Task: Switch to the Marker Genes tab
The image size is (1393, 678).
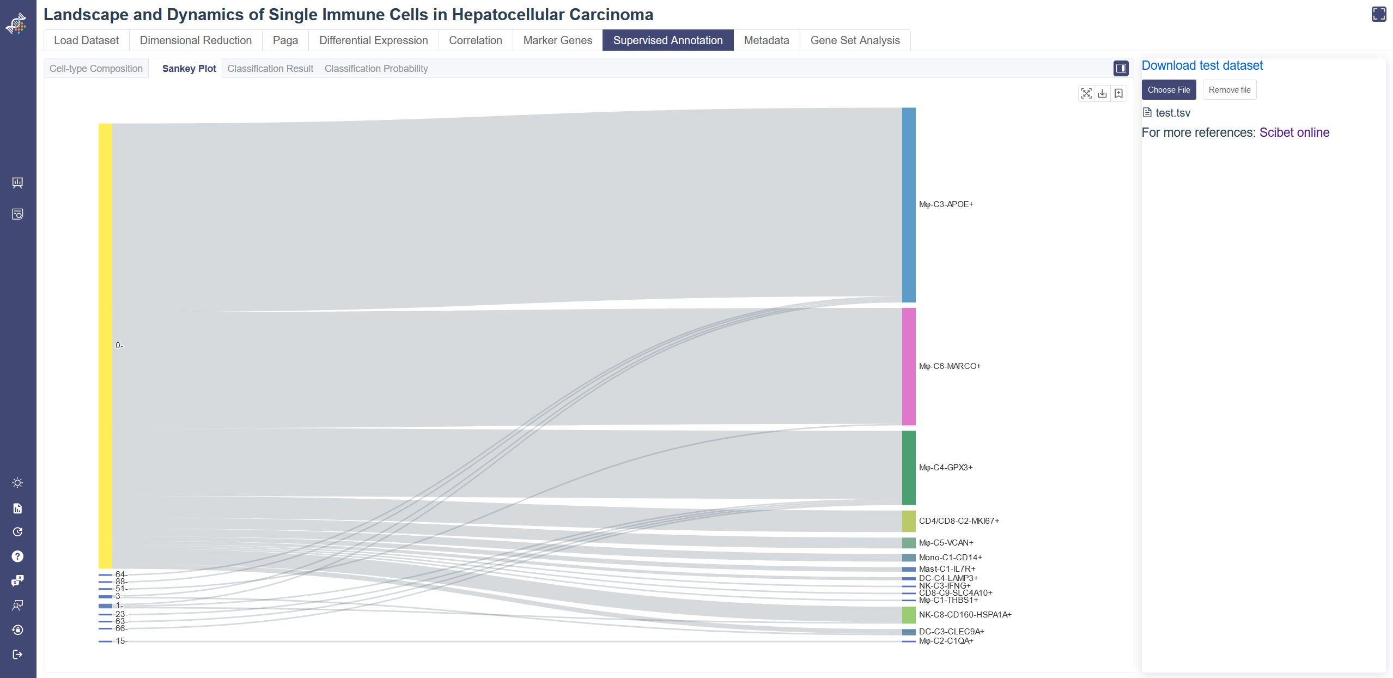Action: click(557, 40)
